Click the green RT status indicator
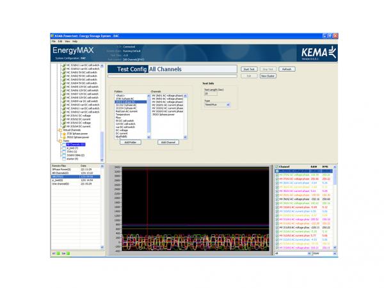Screen dimensions: 384x288 (x=58, y=253)
